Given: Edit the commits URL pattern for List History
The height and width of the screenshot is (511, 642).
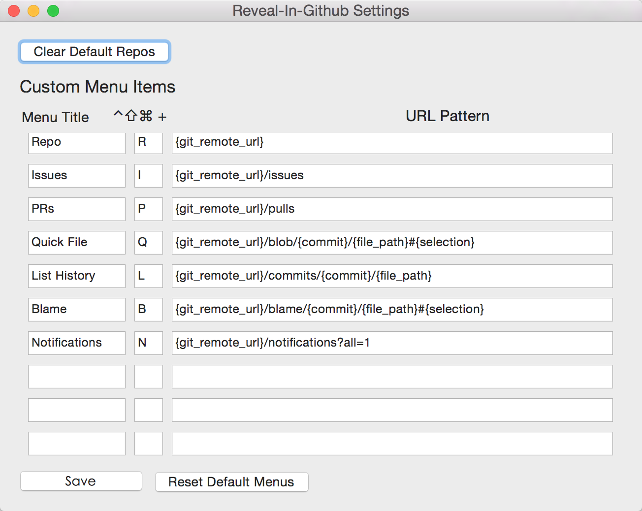Looking at the screenshot, I should pos(392,276).
